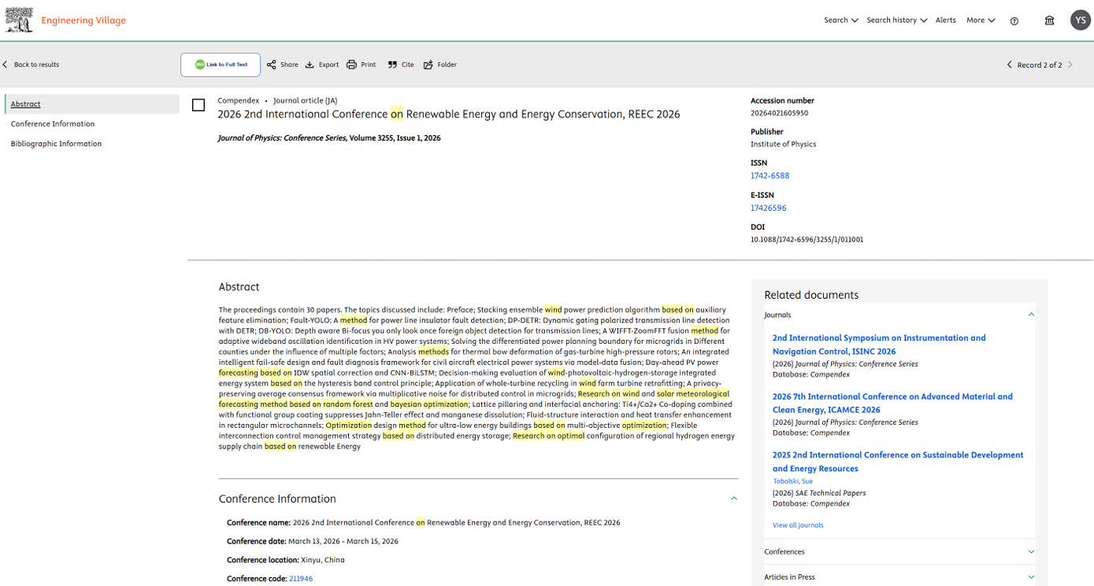The height and width of the screenshot is (586, 1094).
Task: Go to next record arrow
Action: [1070, 64]
